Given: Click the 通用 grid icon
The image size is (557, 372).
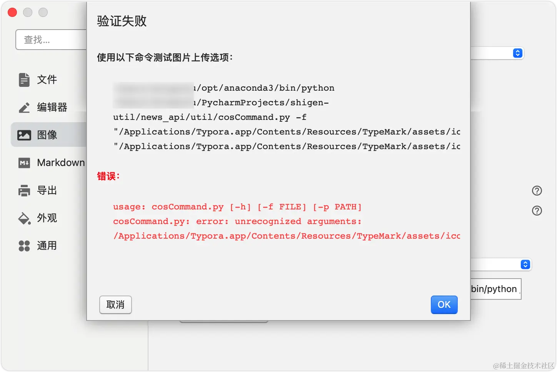Looking at the screenshot, I should tap(24, 246).
